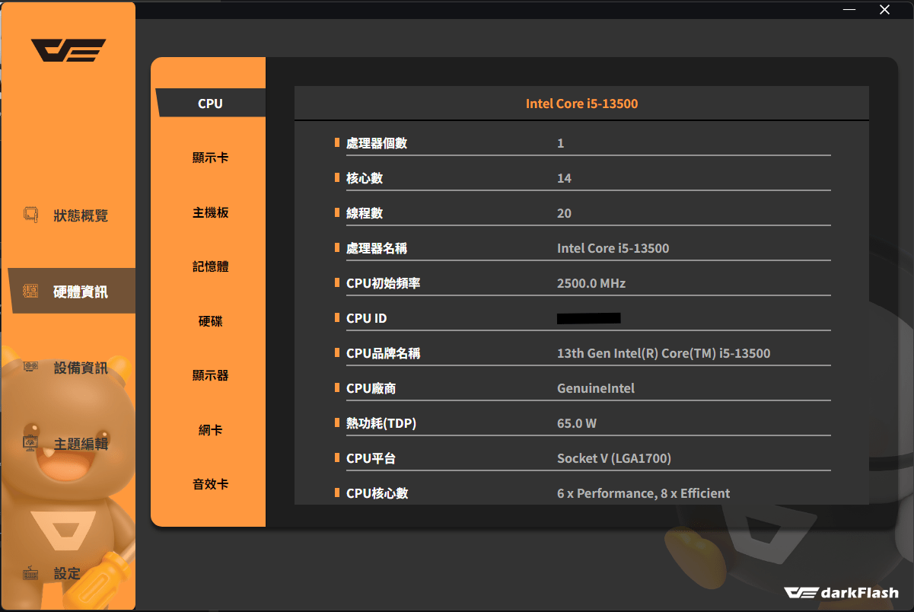The height and width of the screenshot is (612, 914).
Task: Click the 主題編輯 monitor icon
Action: pyautogui.click(x=30, y=444)
